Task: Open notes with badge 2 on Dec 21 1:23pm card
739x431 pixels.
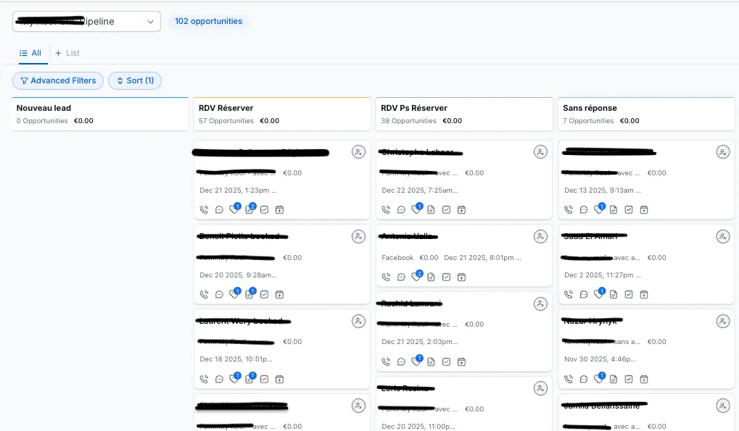Action: pos(249,209)
